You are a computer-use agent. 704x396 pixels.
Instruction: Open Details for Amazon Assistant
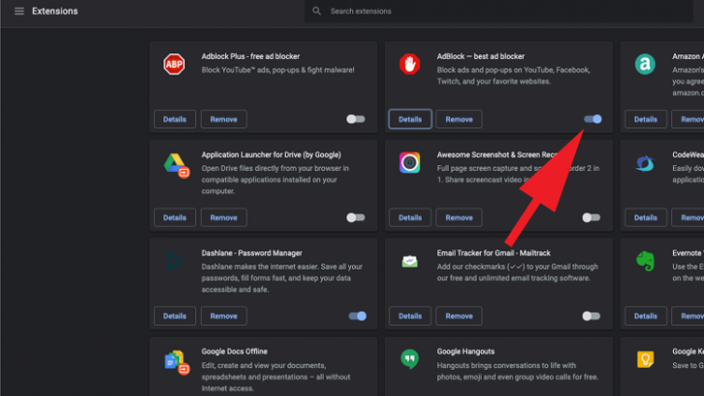tap(646, 120)
